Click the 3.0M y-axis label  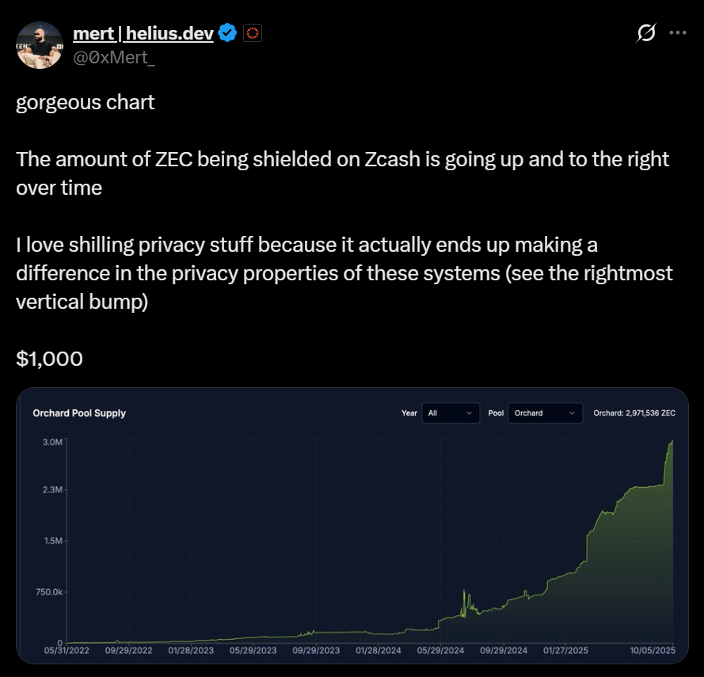(52, 441)
